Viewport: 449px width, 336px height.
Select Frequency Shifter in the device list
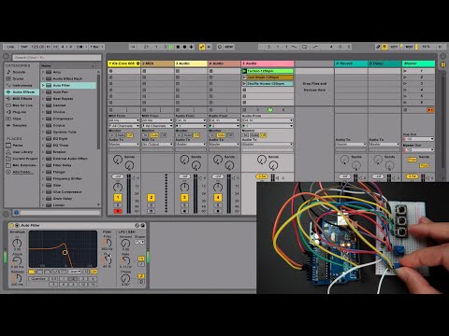tap(67, 178)
